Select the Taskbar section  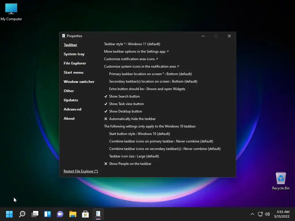[70, 45]
